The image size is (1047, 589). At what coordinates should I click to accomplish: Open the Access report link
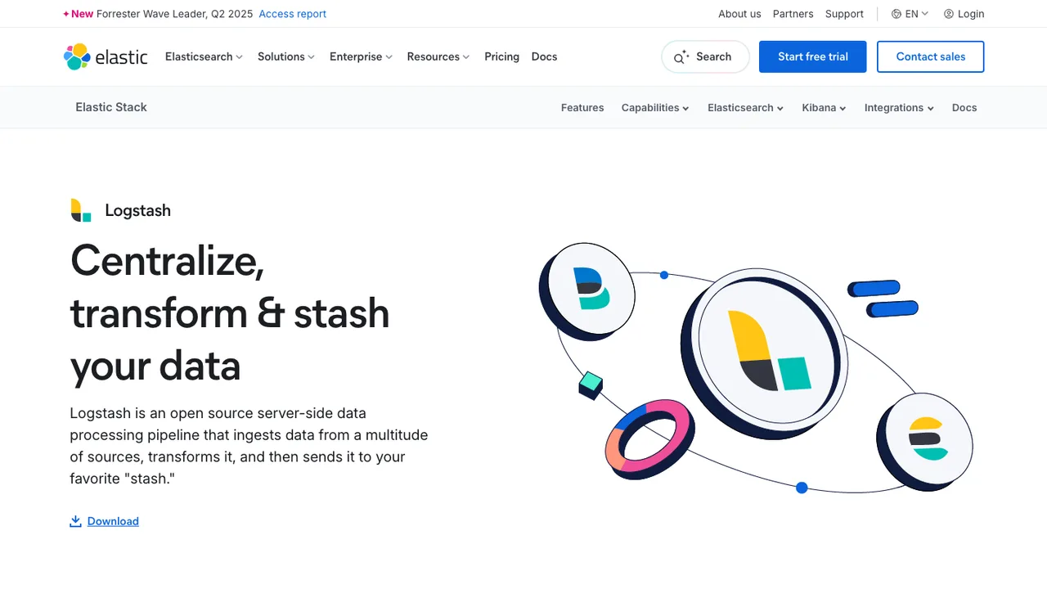(292, 14)
